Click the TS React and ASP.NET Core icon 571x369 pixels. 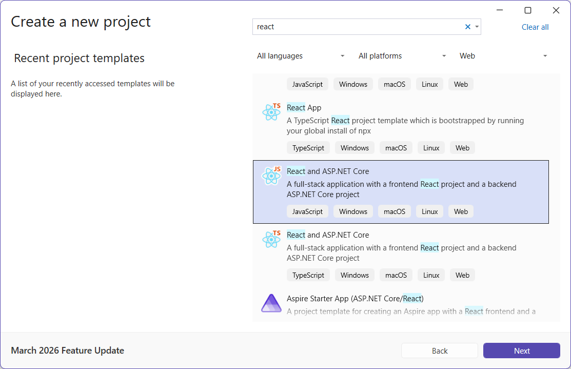(x=272, y=239)
